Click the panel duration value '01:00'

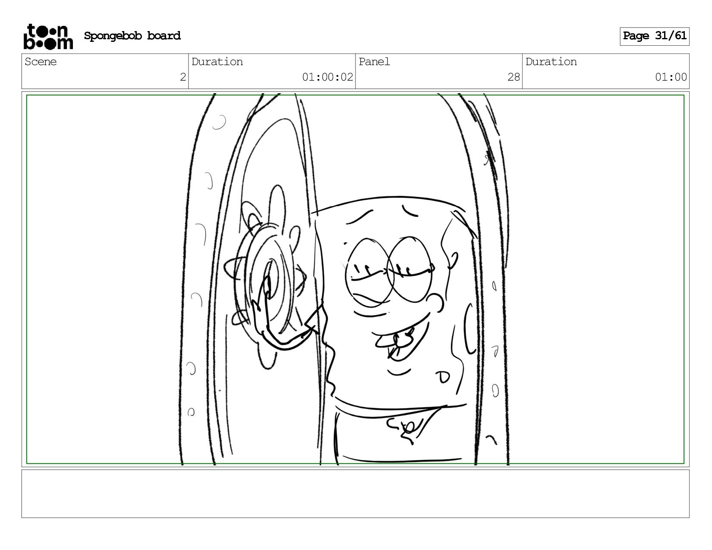tap(671, 77)
